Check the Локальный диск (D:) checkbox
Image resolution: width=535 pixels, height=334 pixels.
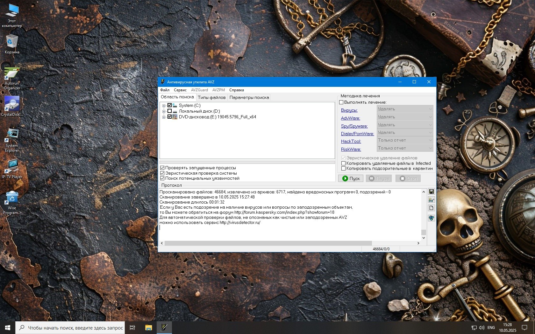pos(170,111)
